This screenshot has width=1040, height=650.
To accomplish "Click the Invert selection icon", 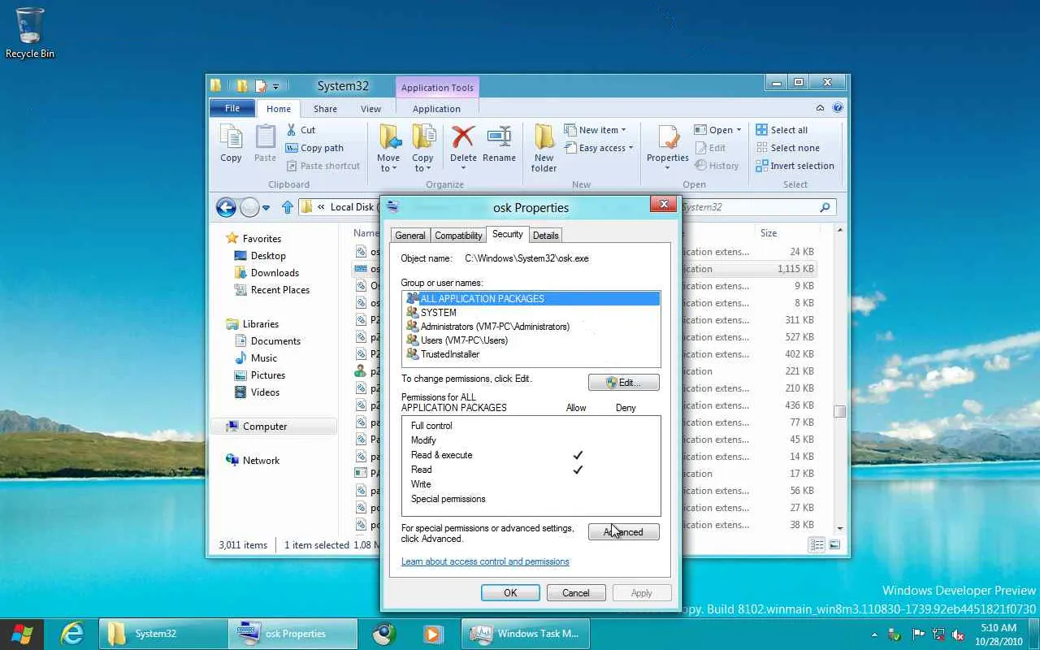I will click(x=762, y=166).
